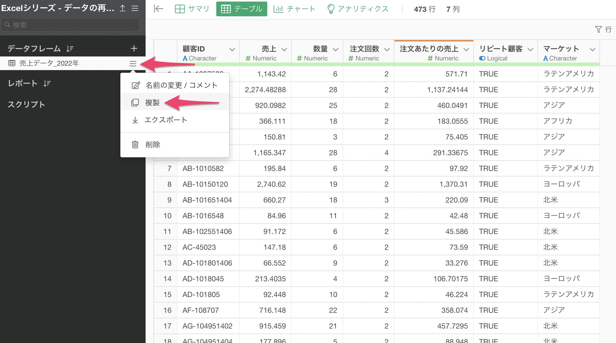This screenshot has height=343, width=616.
Task: Sort the レポート list with the sort icon
Action: [x=47, y=83]
